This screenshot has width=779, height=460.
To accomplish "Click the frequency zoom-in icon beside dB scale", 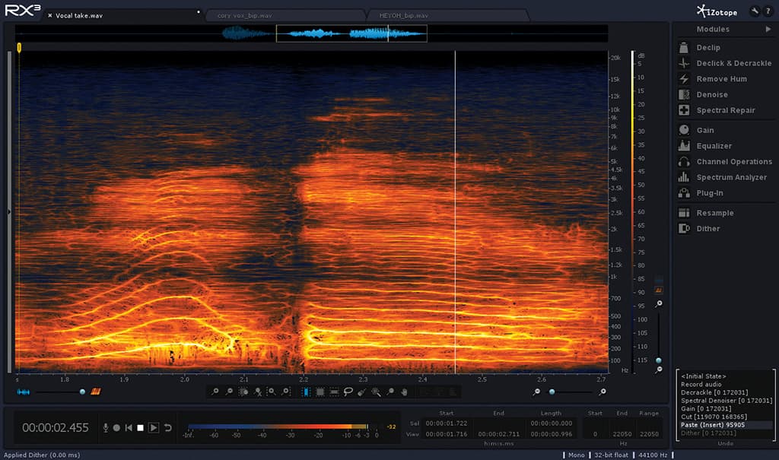I will [x=659, y=303].
